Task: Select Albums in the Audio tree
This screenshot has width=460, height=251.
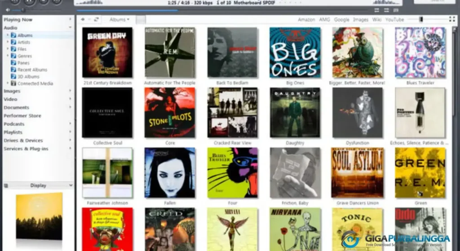Action: [25, 35]
